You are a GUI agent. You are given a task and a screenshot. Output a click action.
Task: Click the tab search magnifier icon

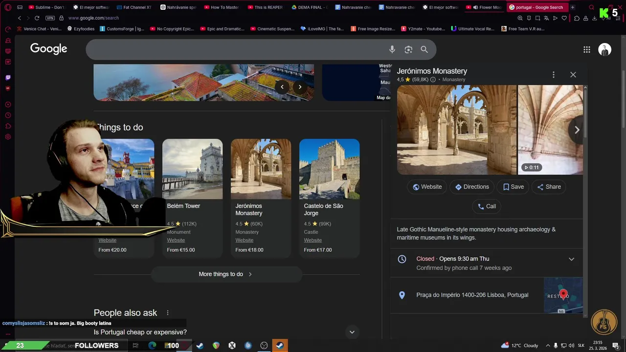591,7
